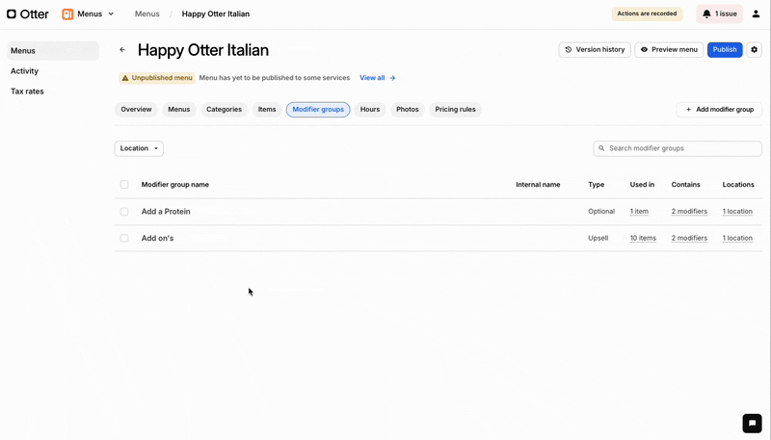Click the Happy Otter Italian breadcrumb

[215, 13]
